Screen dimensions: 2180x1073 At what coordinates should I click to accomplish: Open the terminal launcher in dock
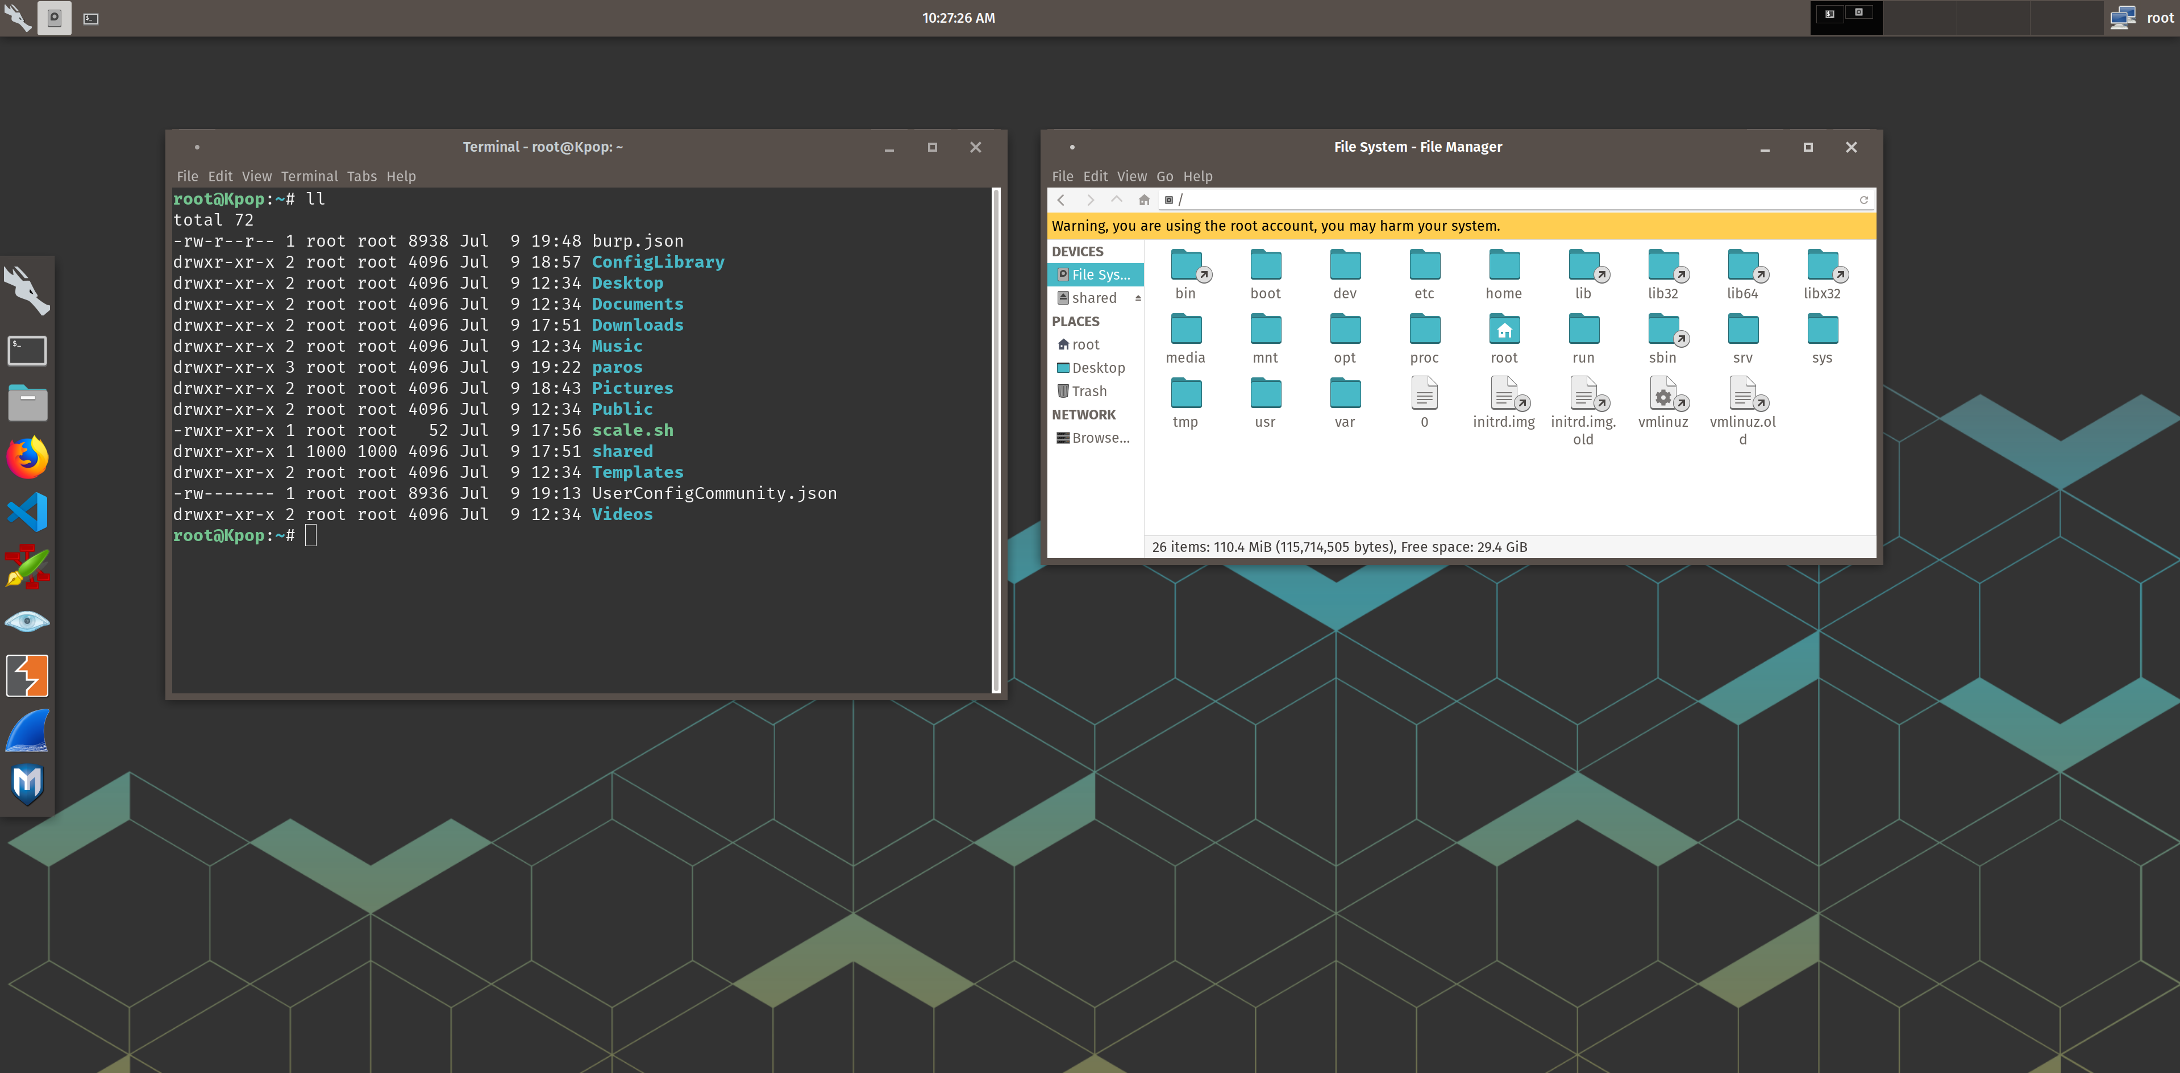pos(27,350)
